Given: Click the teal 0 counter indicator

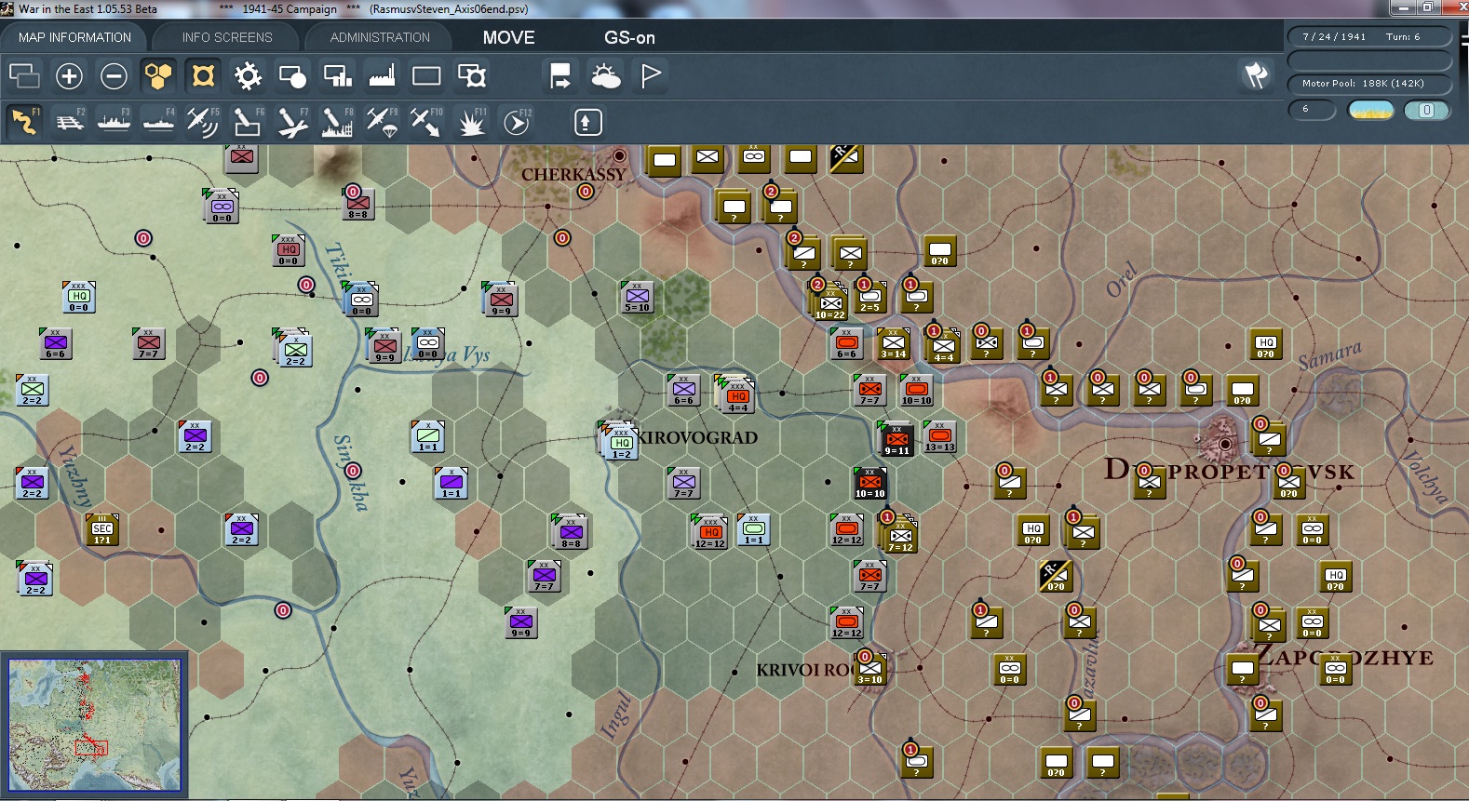Looking at the screenshot, I should click(x=1426, y=110).
